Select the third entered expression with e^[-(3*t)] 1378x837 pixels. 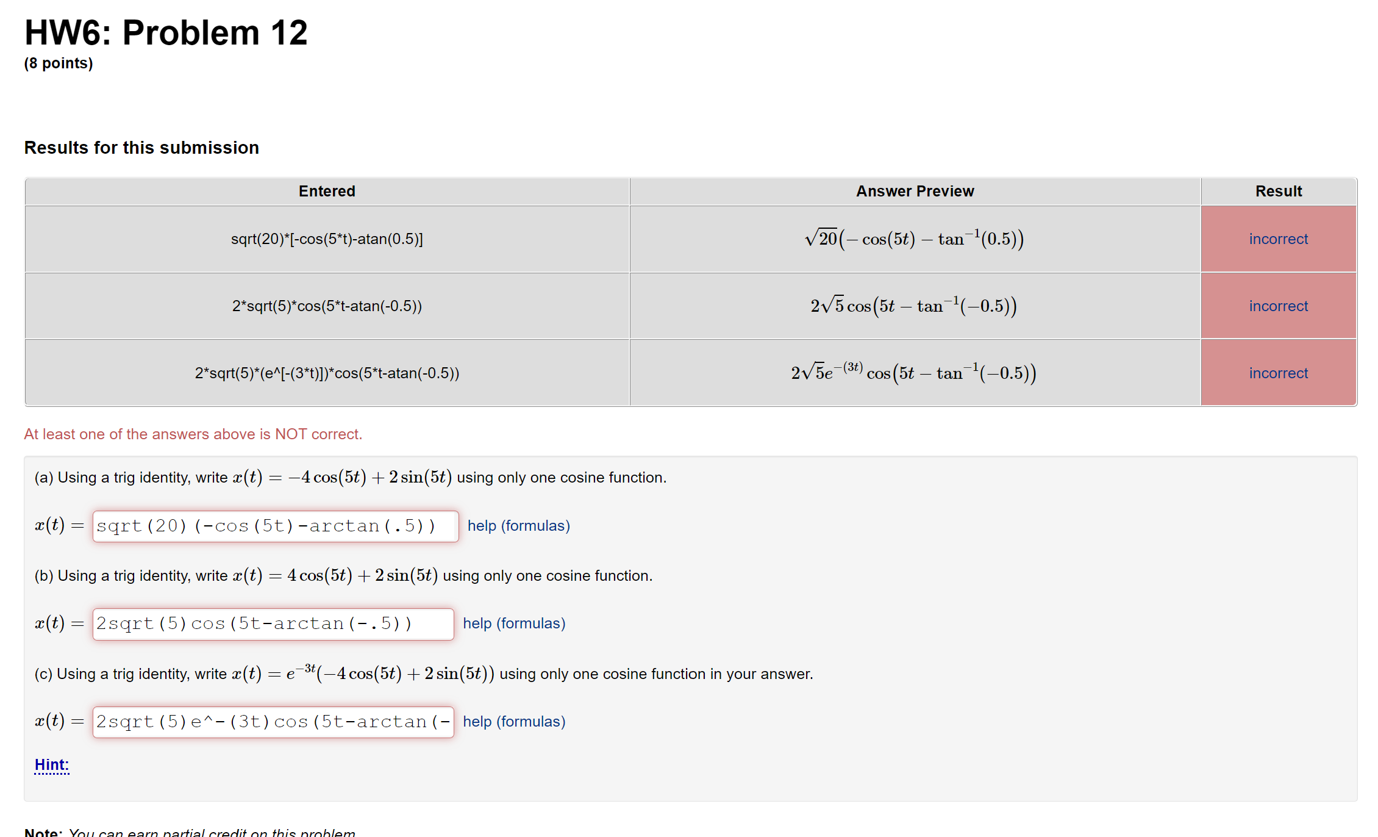click(327, 373)
